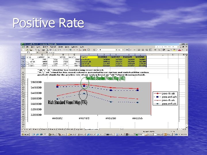
Task: Open the Tools menu
Action: tap(61, 47)
